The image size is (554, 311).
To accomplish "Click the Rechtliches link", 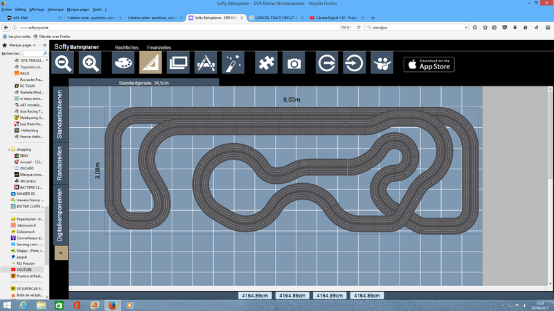I will pyautogui.click(x=127, y=47).
